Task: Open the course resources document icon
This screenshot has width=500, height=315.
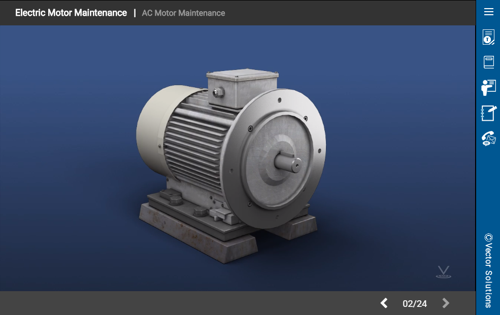Action: click(x=488, y=37)
